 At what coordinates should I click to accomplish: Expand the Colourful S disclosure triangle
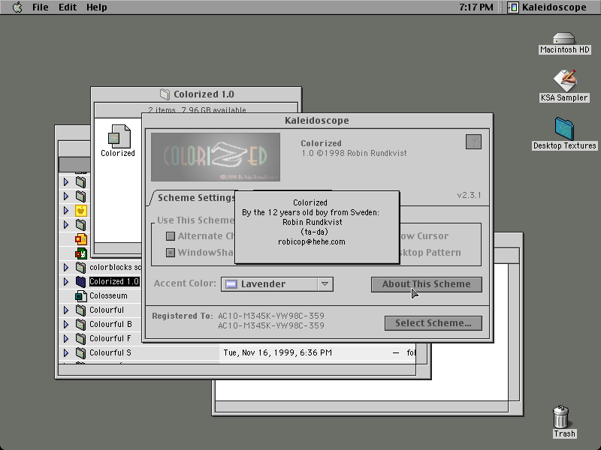point(66,352)
